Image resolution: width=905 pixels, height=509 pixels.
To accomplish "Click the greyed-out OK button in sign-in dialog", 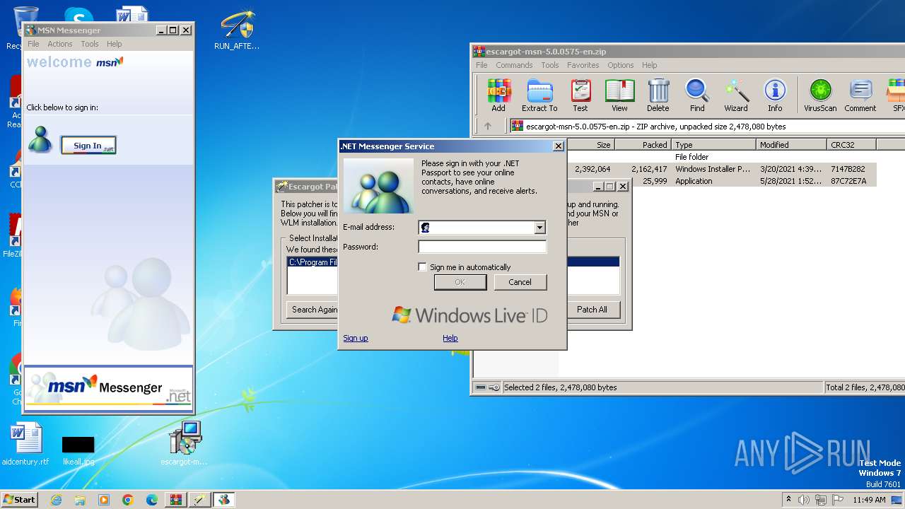I will pos(460,282).
